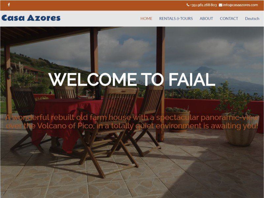Image resolution: width=264 pixels, height=198 pixels.
Task: Open the Casa Azores logo
Action: [x=31, y=18]
